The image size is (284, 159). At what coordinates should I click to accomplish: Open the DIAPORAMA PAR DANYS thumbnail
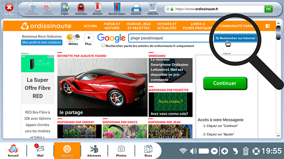[125, 131]
